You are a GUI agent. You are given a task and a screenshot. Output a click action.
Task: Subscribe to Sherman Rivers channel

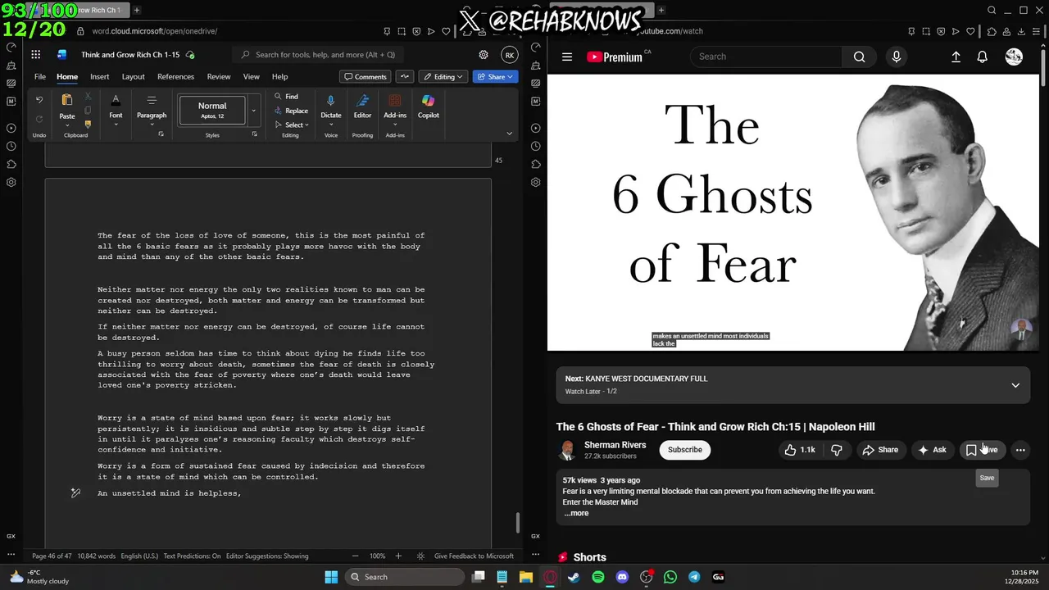pos(684,450)
